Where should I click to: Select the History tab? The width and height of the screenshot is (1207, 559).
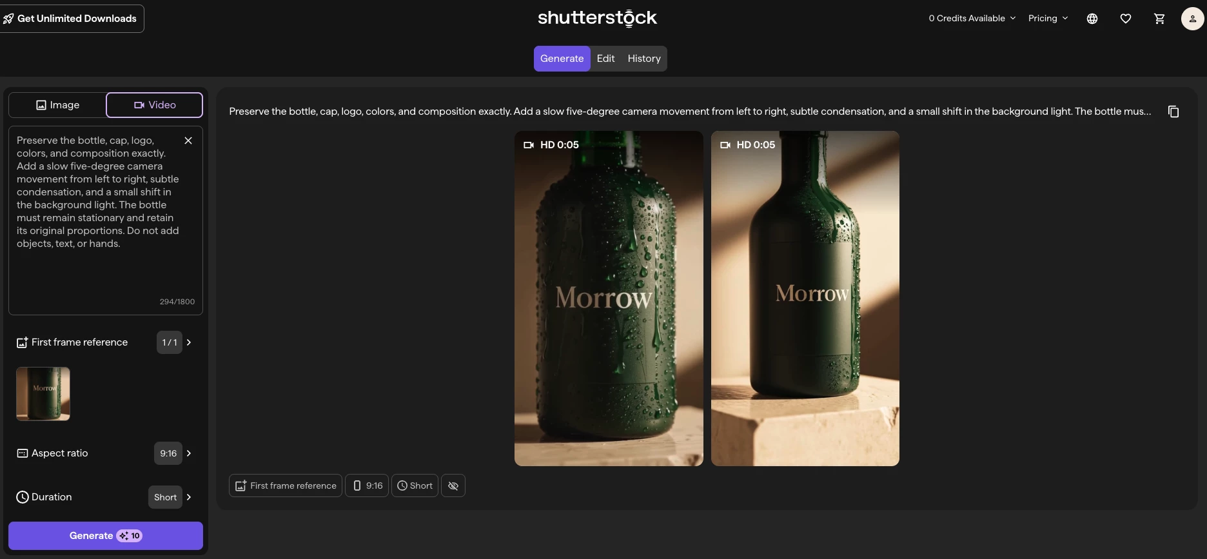click(x=644, y=59)
